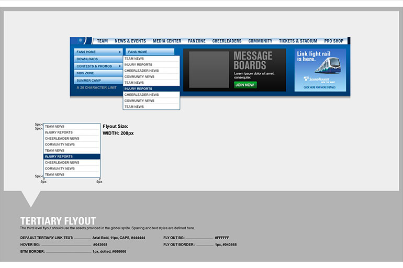403x268 pixels.
Task: Open Kids Zone from the sidebar
Action: tap(85, 73)
